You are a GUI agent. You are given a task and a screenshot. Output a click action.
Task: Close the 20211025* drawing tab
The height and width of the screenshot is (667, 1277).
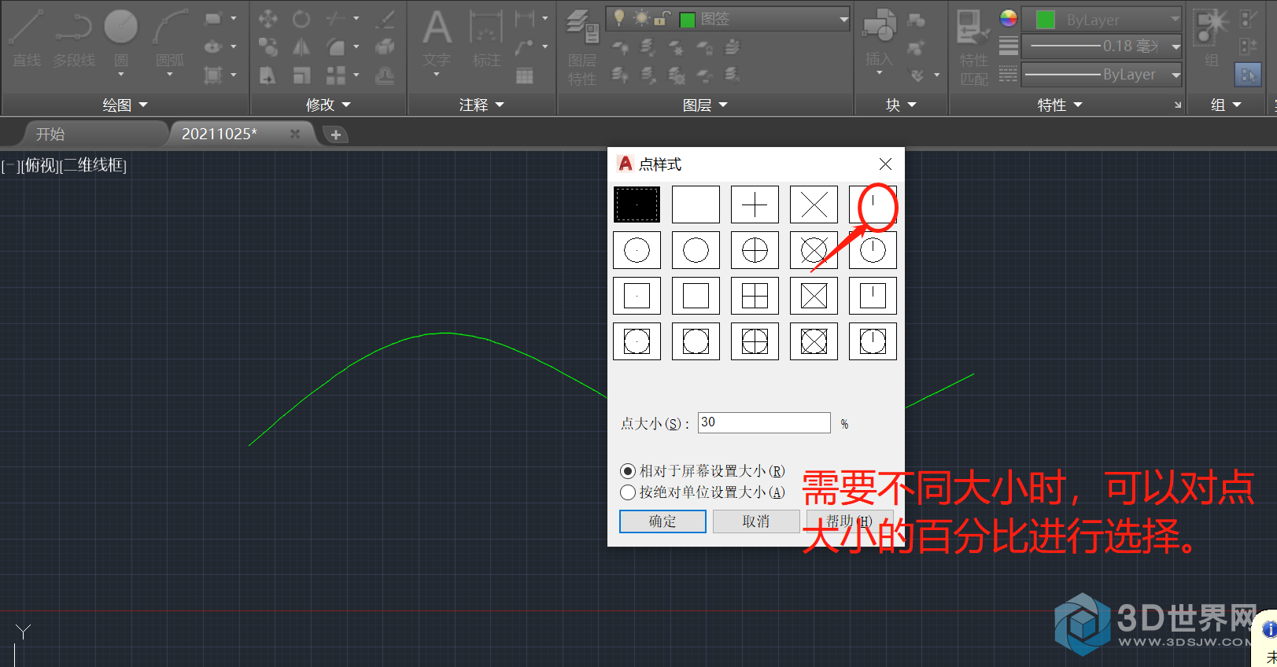295,134
